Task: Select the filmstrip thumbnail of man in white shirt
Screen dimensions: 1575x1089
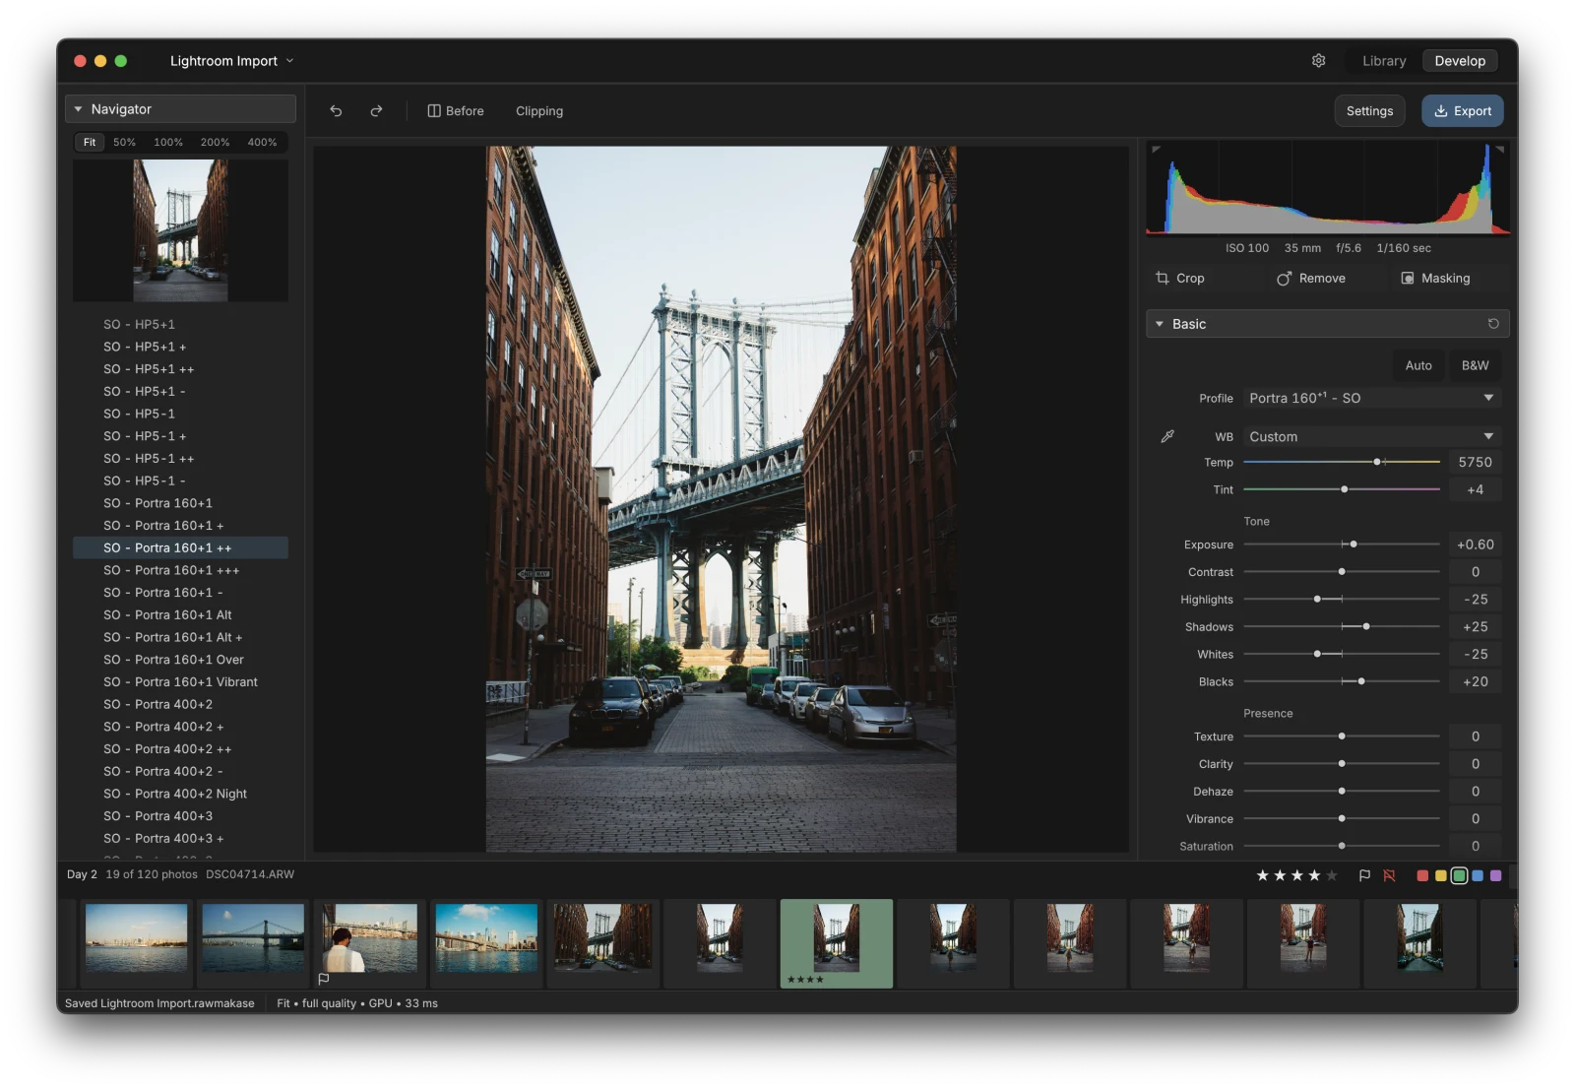Action: [370, 943]
